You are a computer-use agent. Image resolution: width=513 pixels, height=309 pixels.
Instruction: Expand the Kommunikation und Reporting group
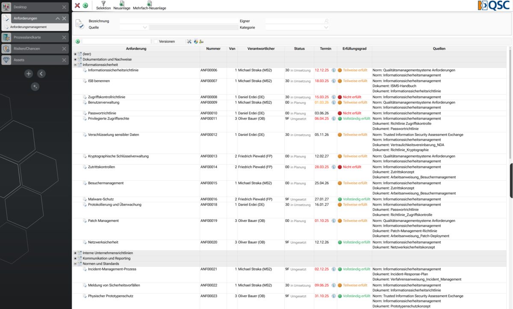75,259
